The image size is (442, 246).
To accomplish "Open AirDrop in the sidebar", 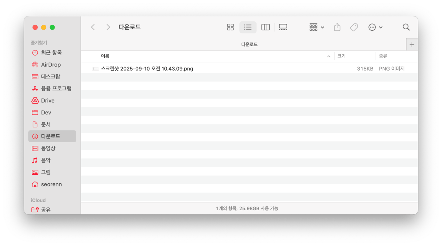I will point(51,65).
